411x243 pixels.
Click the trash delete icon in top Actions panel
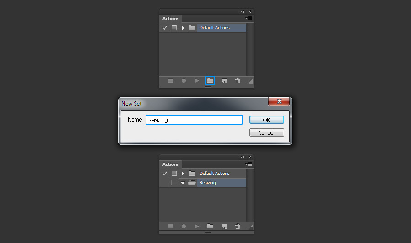pyautogui.click(x=238, y=80)
